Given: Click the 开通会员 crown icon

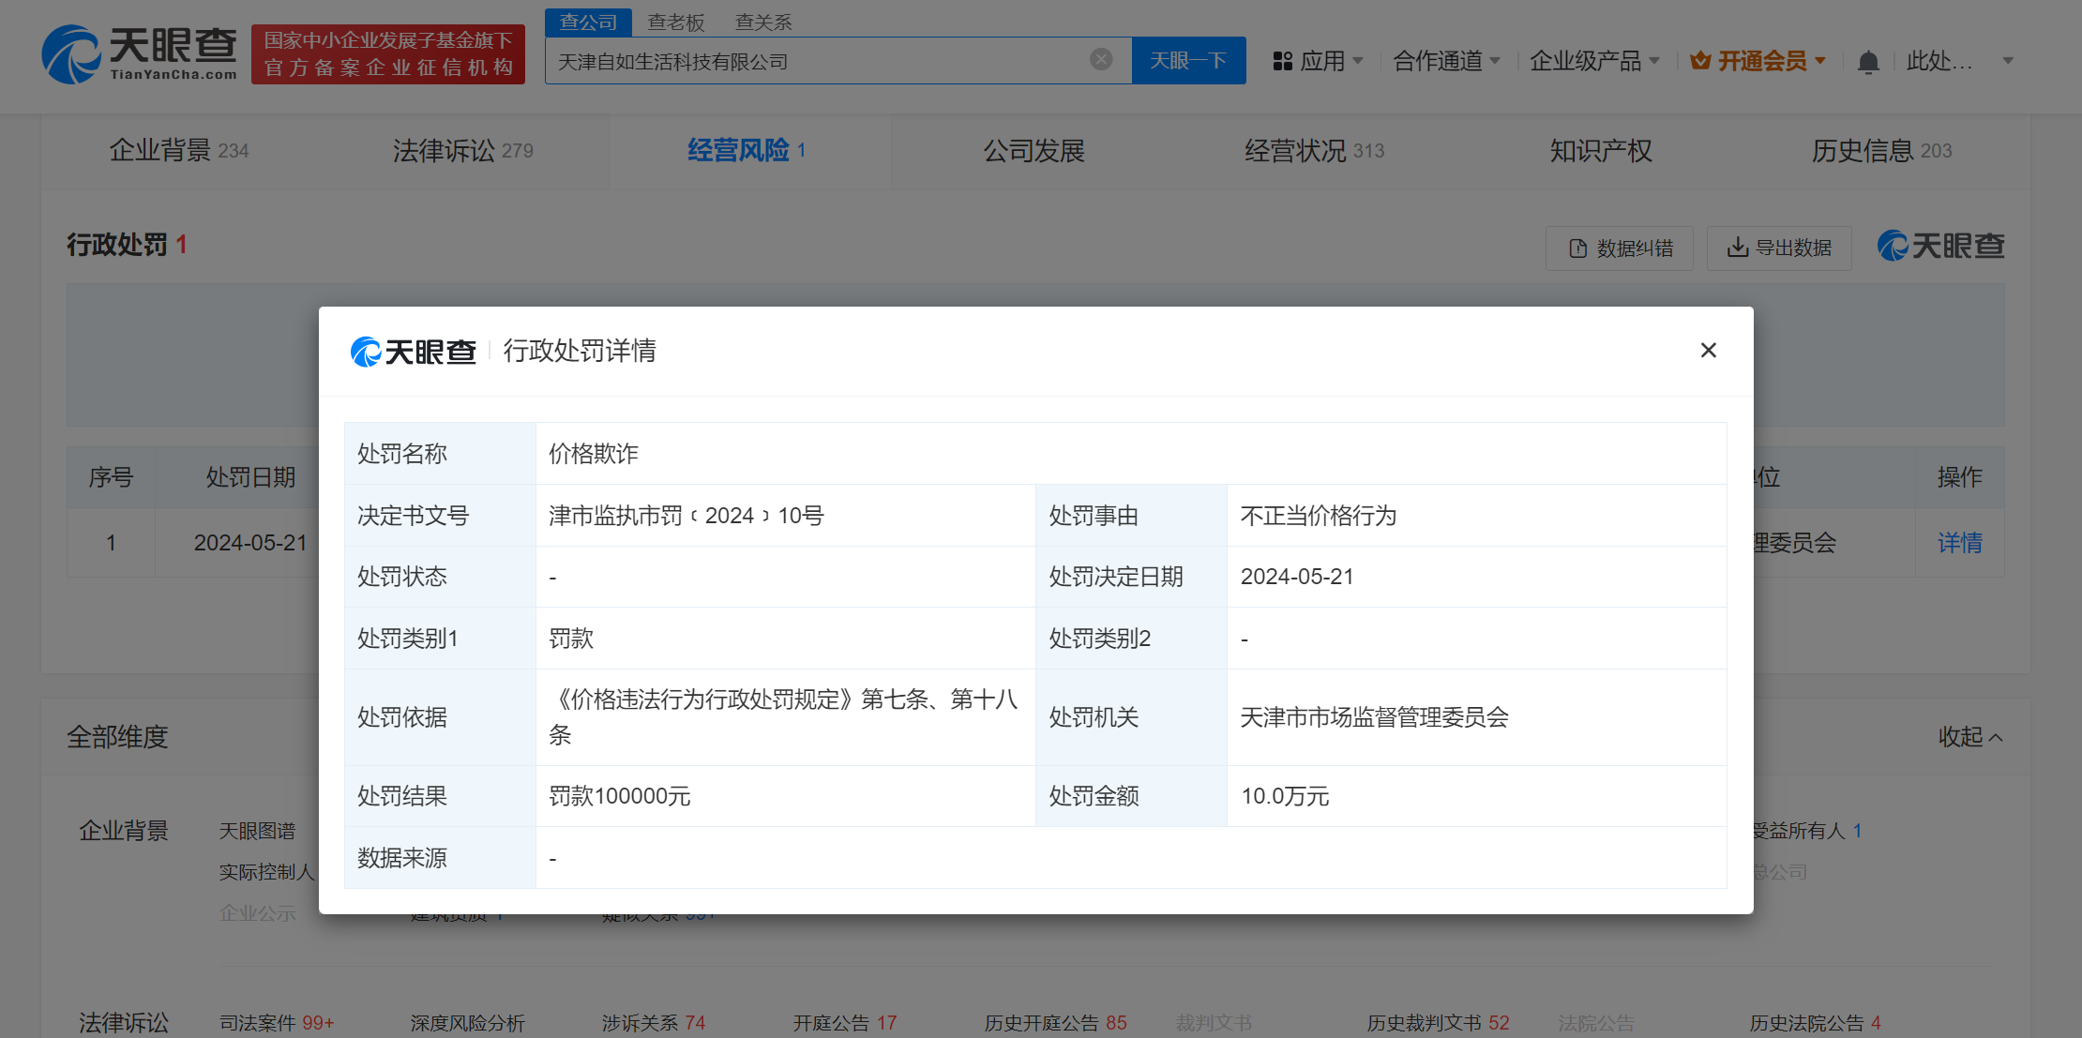Looking at the screenshot, I should coord(1698,59).
